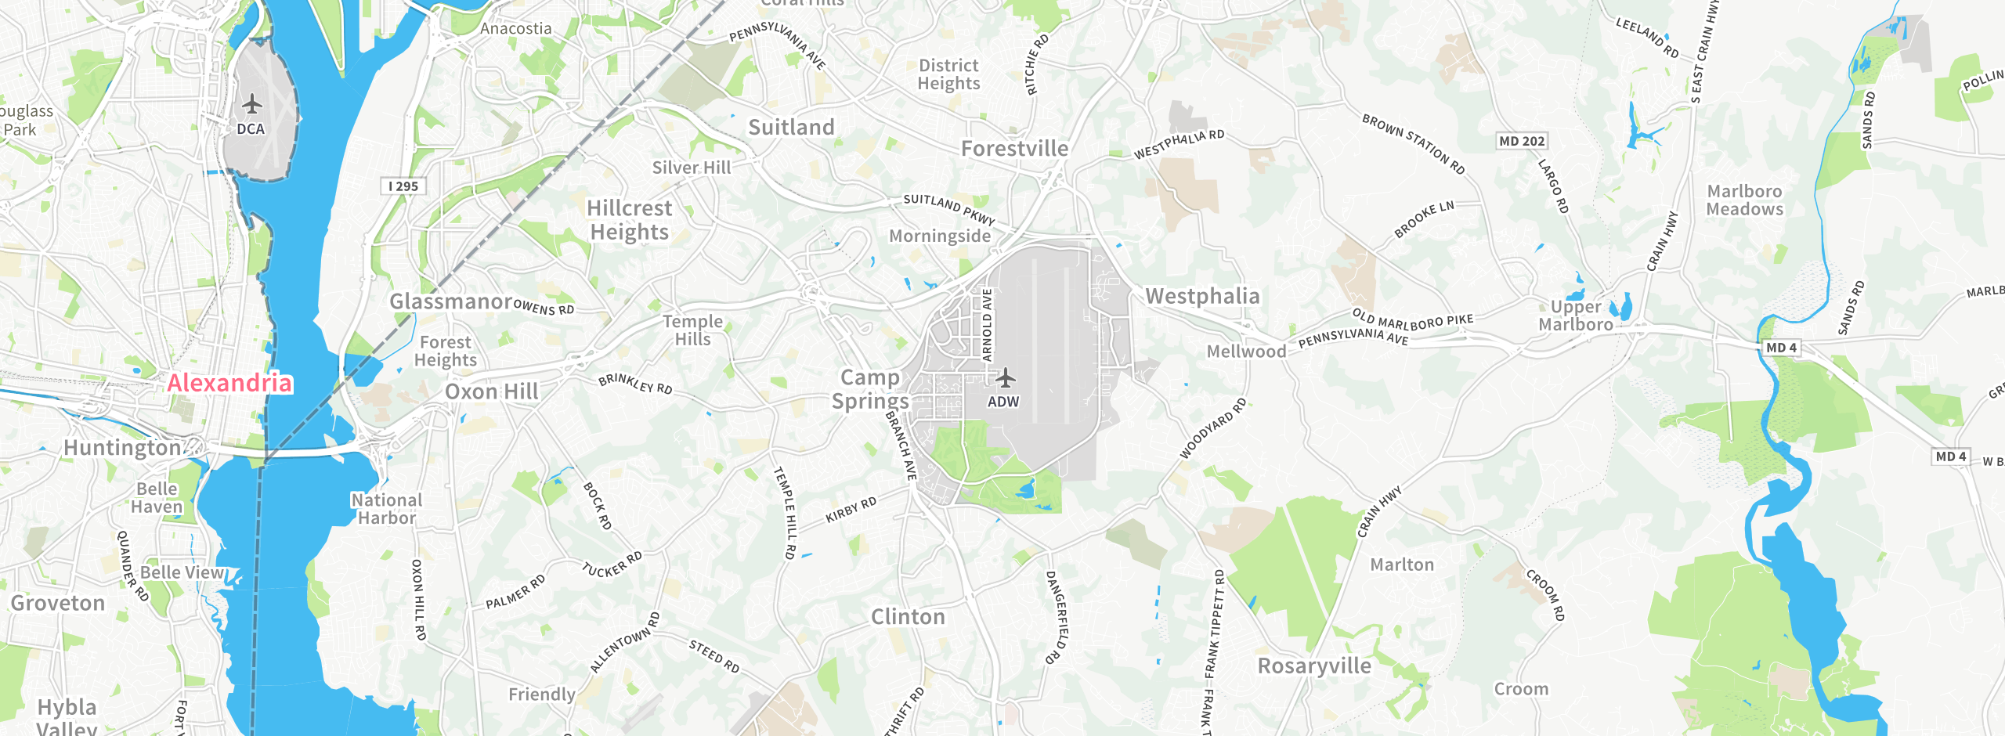Click the MD 4 shield near Sands Rd
This screenshot has height=736, width=2005.
(1781, 348)
